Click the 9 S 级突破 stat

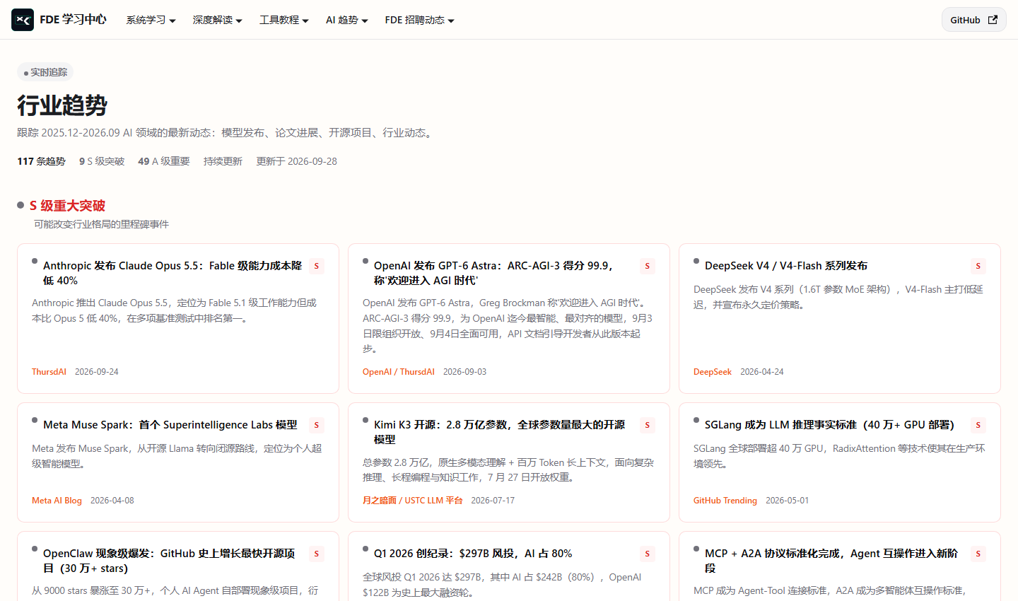102,161
